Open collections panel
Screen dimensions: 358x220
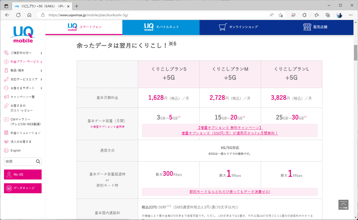pyautogui.click(x=328, y=15)
